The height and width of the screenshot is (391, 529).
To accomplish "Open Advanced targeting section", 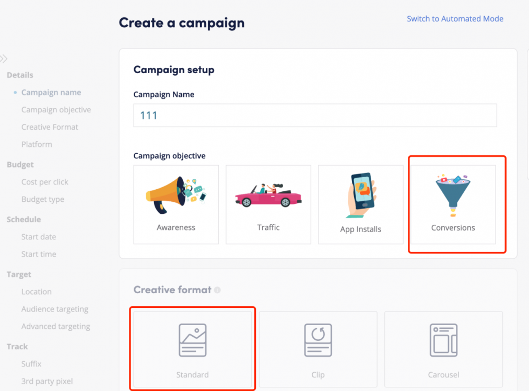I will (x=56, y=326).
